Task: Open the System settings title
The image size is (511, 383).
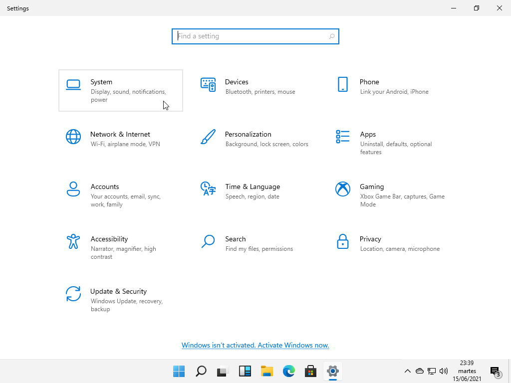Action: (x=101, y=82)
